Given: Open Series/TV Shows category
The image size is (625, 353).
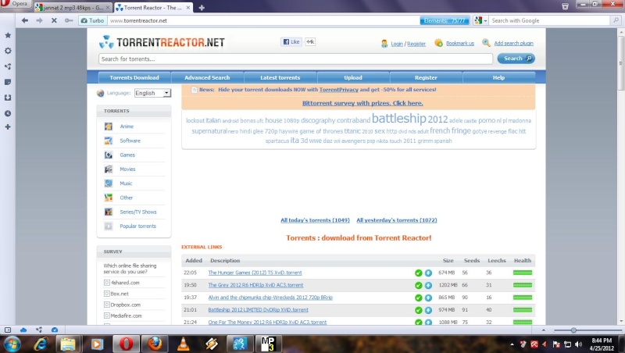Looking at the screenshot, I should click(138, 212).
